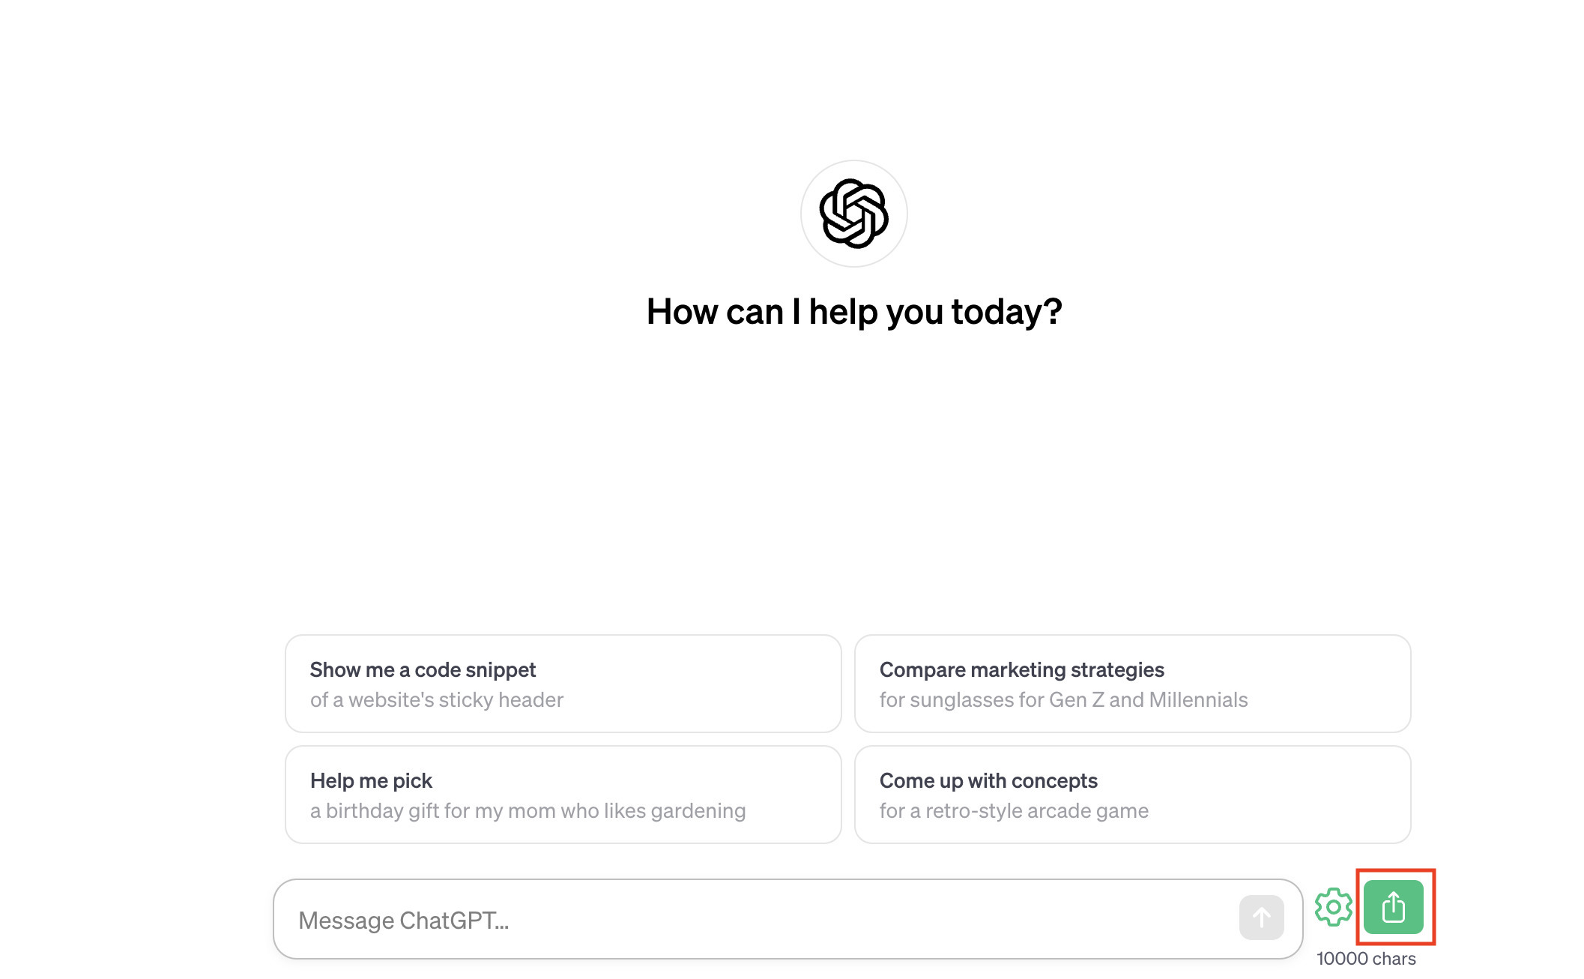Click the ChatGPT logo in the circle
Image resolution: width=1584 pixels, height=979 pixels.
tap(853, 214)
